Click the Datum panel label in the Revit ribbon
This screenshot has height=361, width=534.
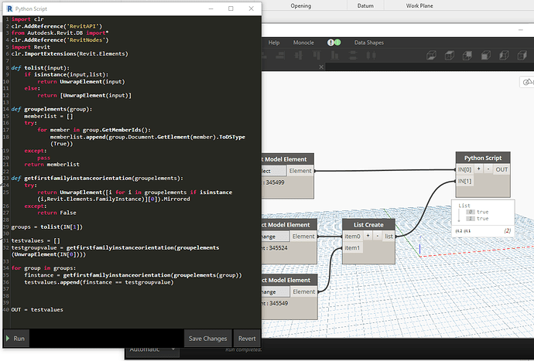[x=365, y=5]
